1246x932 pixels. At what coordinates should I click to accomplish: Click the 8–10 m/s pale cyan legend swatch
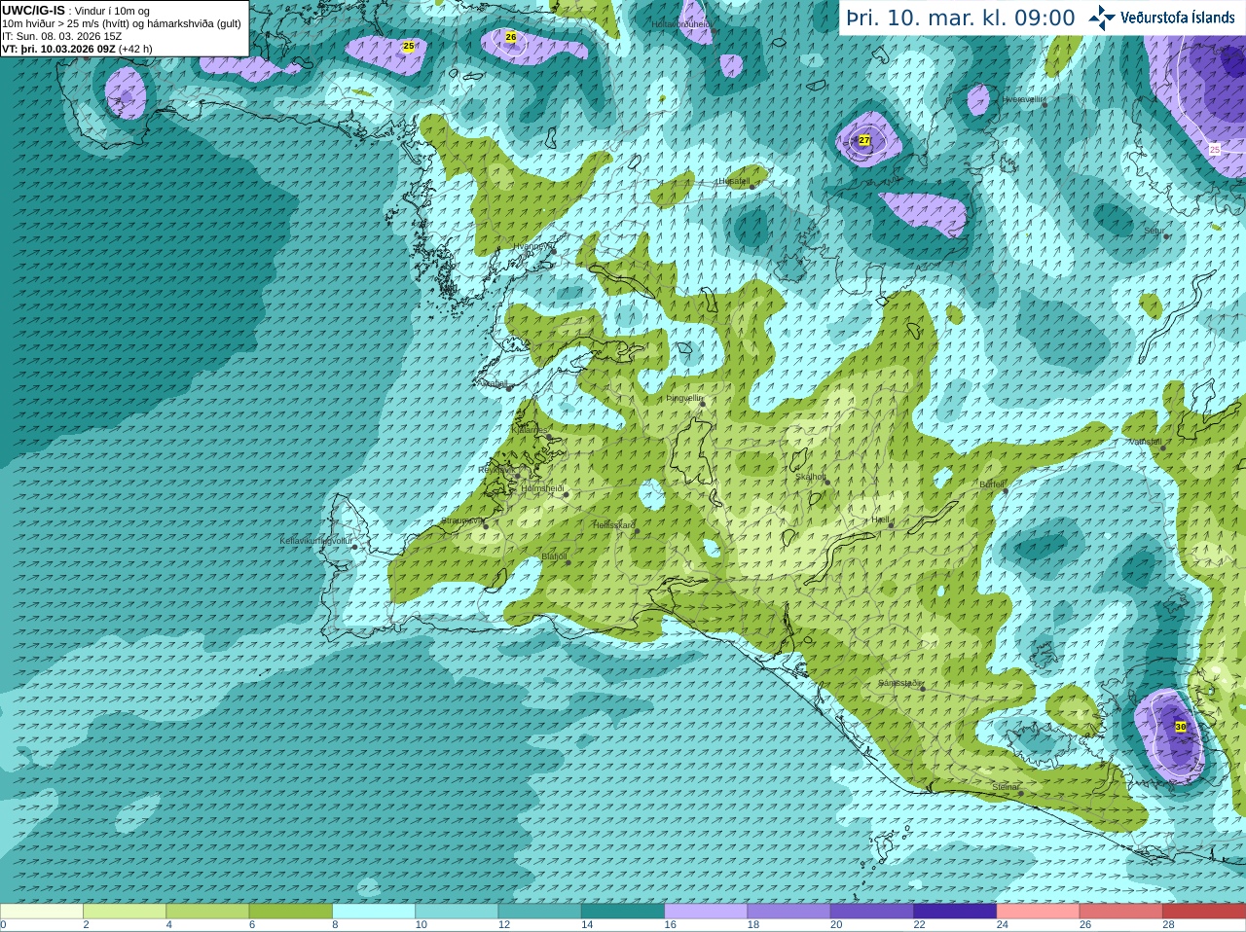coord(374,912)
